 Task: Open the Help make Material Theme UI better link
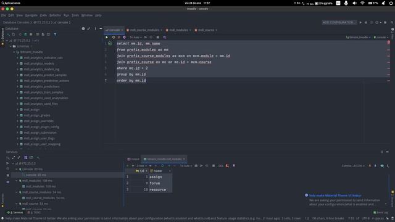(335, 195)
